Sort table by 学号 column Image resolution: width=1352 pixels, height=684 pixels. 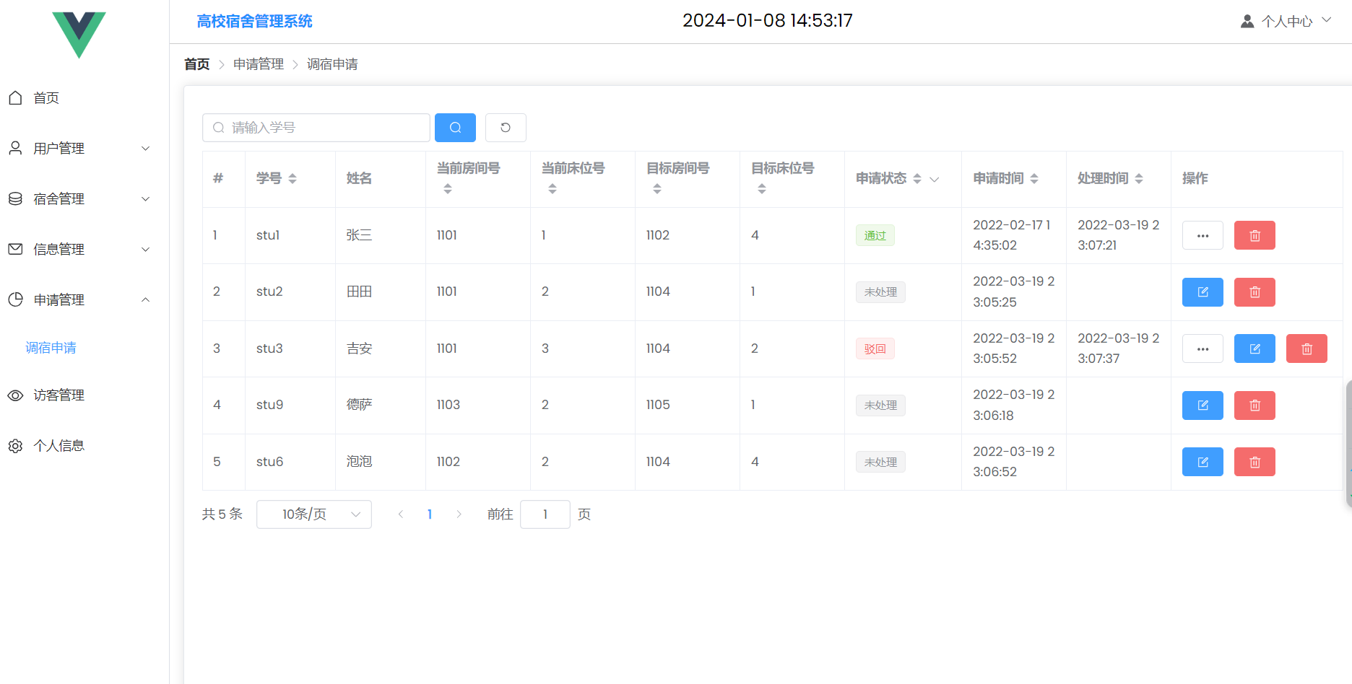[292, 178]
